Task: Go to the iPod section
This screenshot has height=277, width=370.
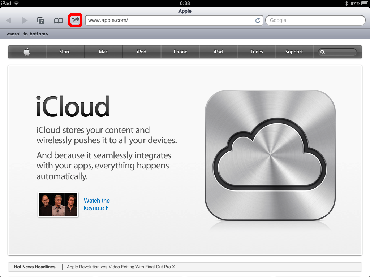Action: (x=142, y=52)
